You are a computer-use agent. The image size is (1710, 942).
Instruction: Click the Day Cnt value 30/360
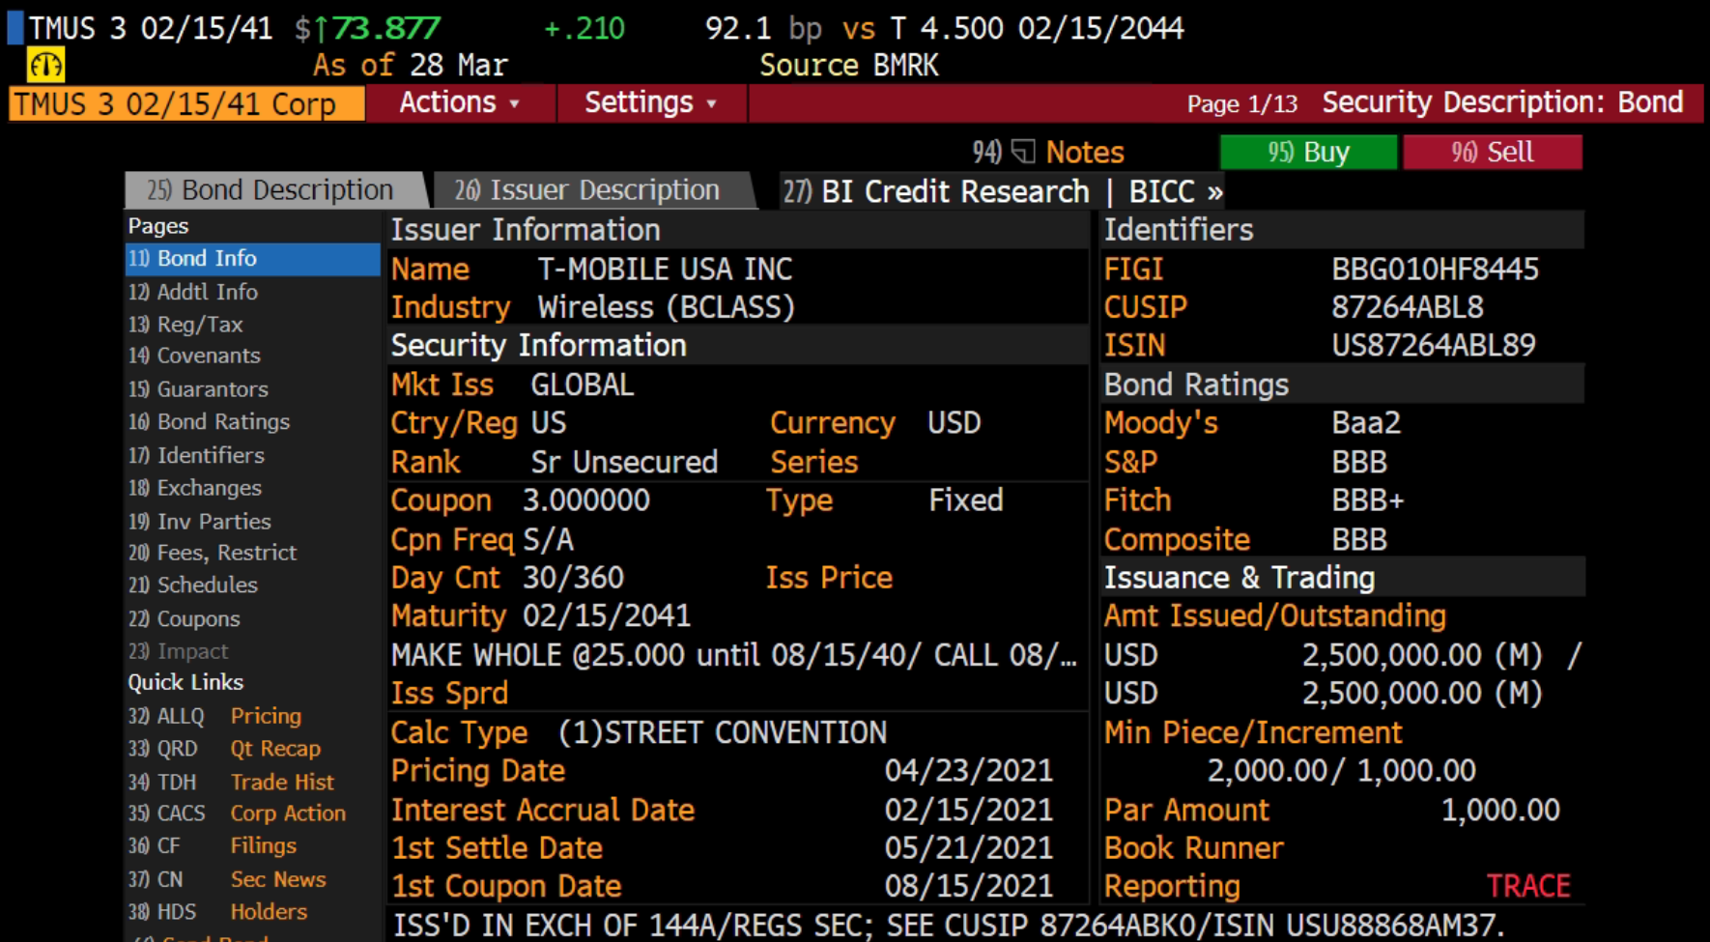[x=573, y=578]
